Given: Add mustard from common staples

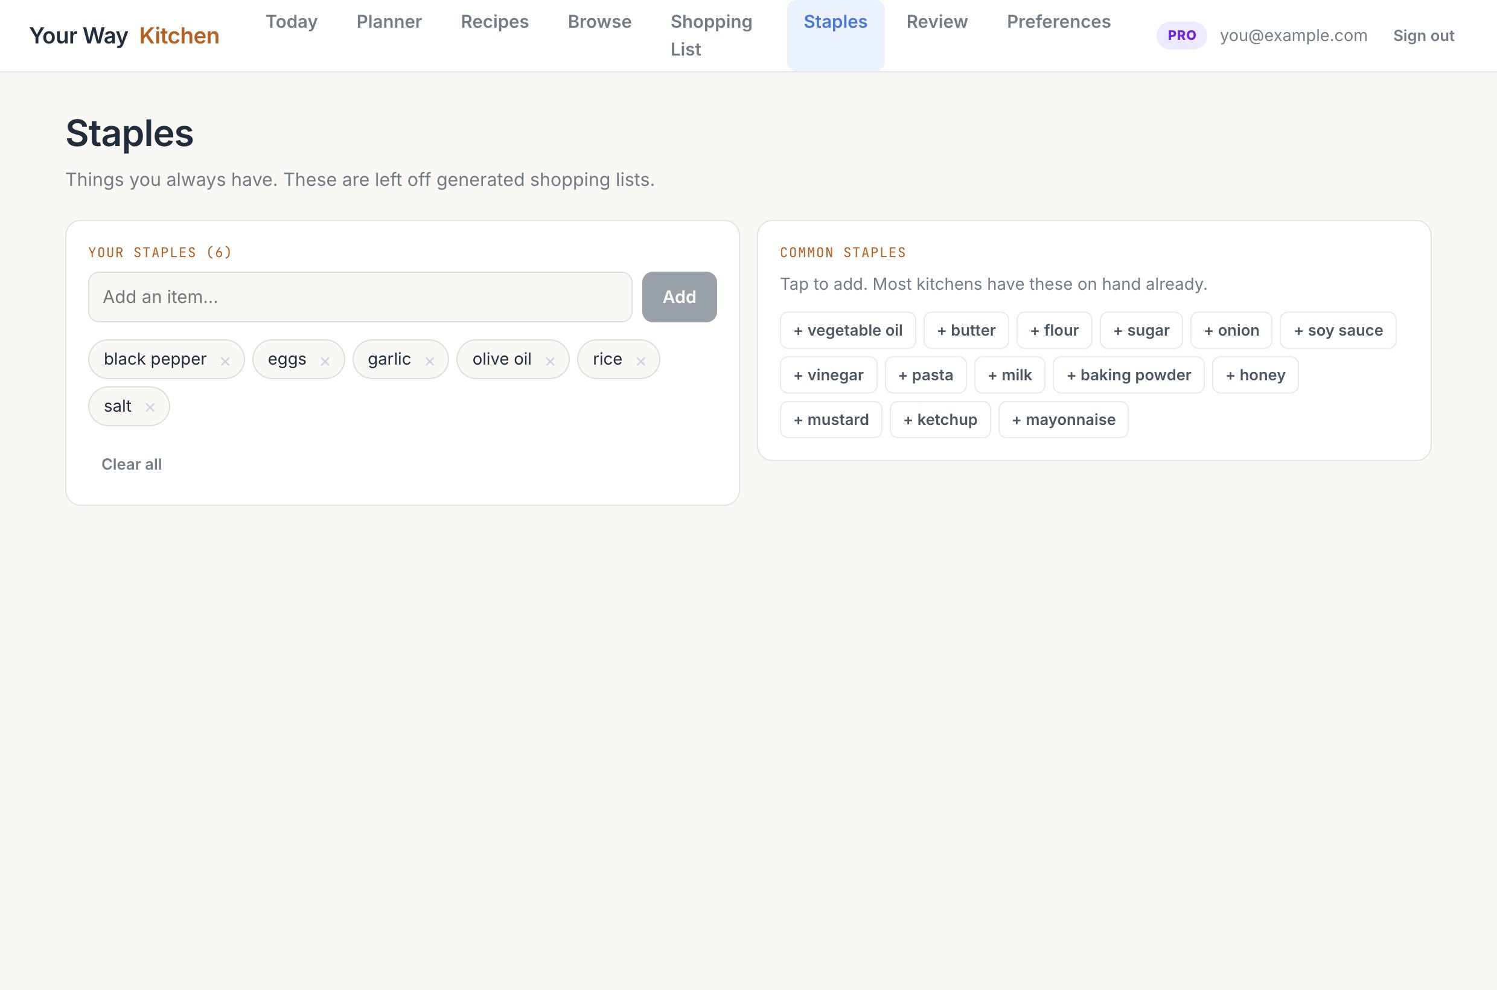Looking at the screenshot, I should click(831, 420).
